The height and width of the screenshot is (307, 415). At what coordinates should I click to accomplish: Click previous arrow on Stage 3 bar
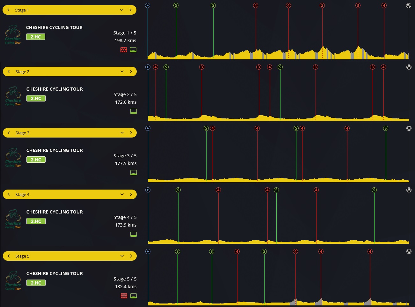pyautogui.click(x=9, y=133)
